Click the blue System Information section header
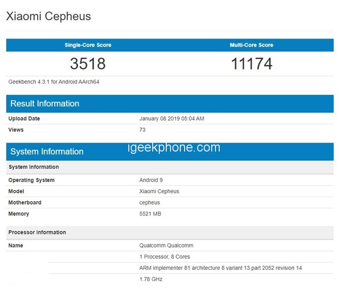 click(47, 152)
